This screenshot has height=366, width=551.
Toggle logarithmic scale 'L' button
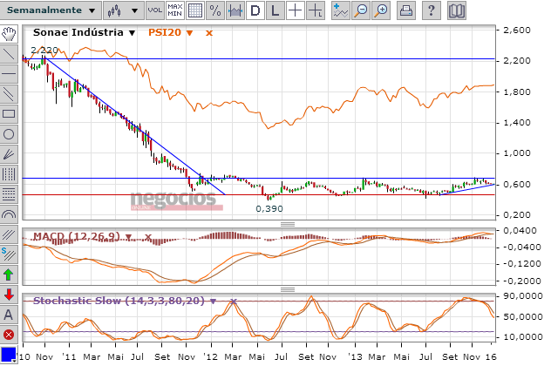[x=275, y=10]
